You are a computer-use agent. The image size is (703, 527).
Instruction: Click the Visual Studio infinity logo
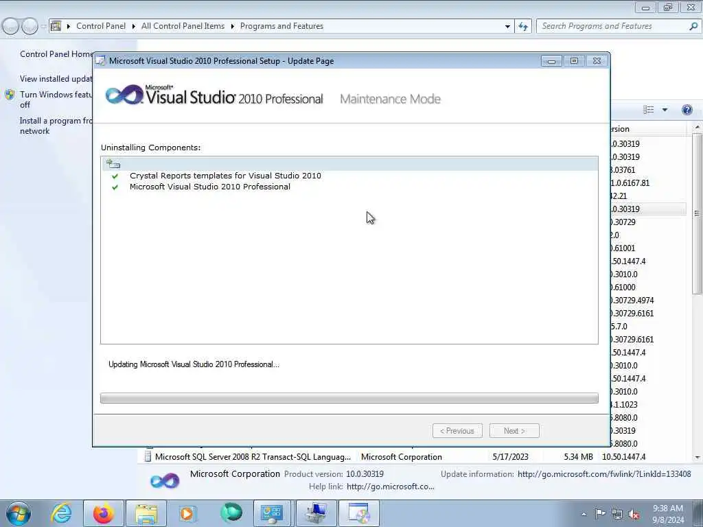(124, 95)
